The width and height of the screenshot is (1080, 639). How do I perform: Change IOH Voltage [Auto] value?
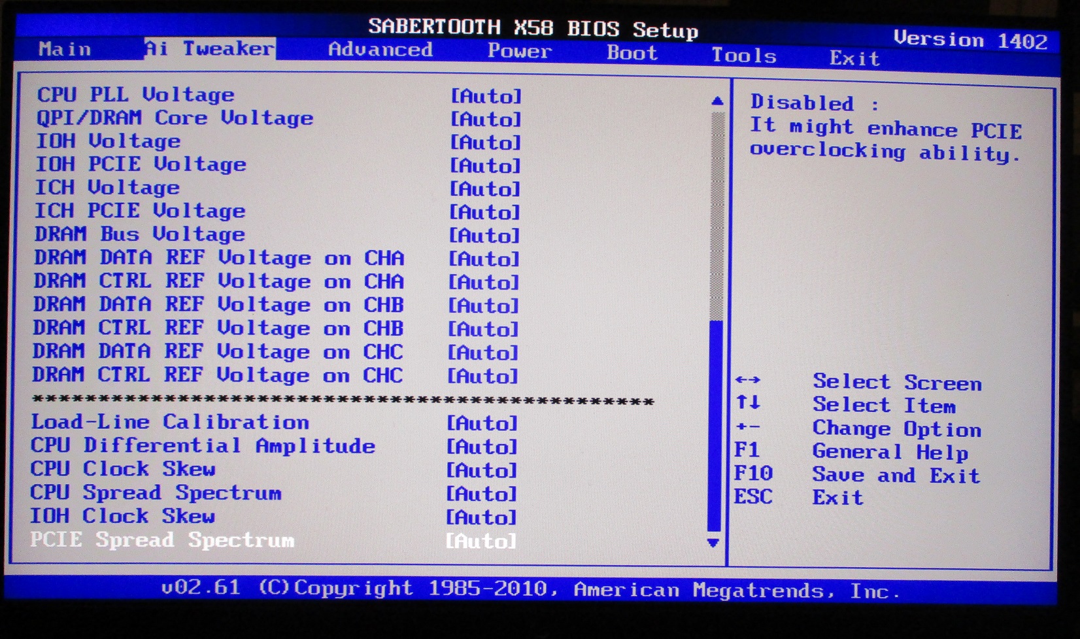pos(485,143)
